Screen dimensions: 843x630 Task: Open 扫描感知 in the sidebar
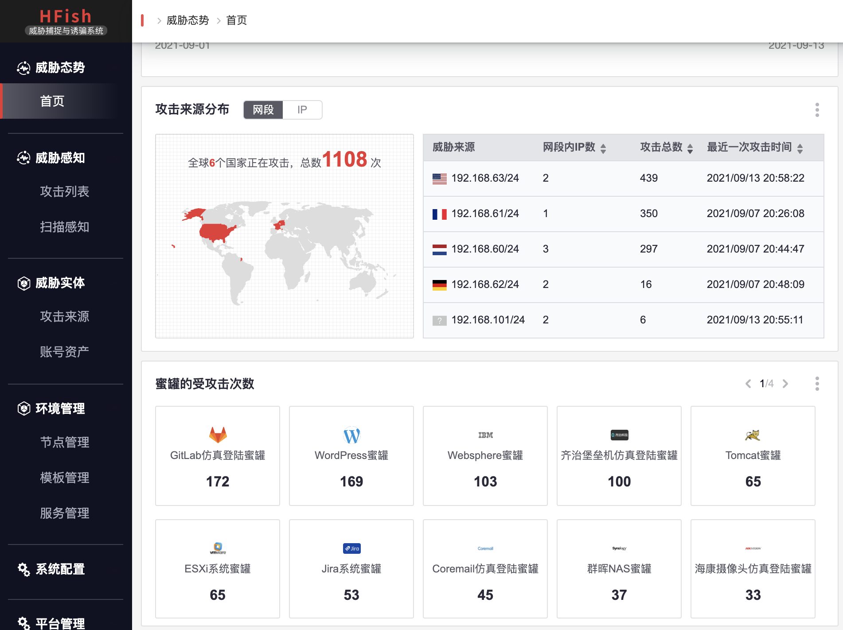click(65, 227)
